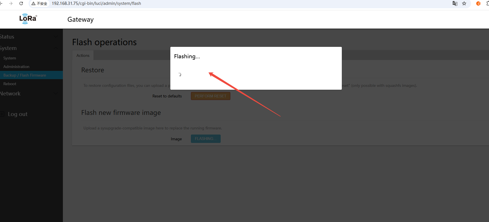Bookmark this page with the star icon
This screenshot has width=489, height=222.
(x=464, y=3)
